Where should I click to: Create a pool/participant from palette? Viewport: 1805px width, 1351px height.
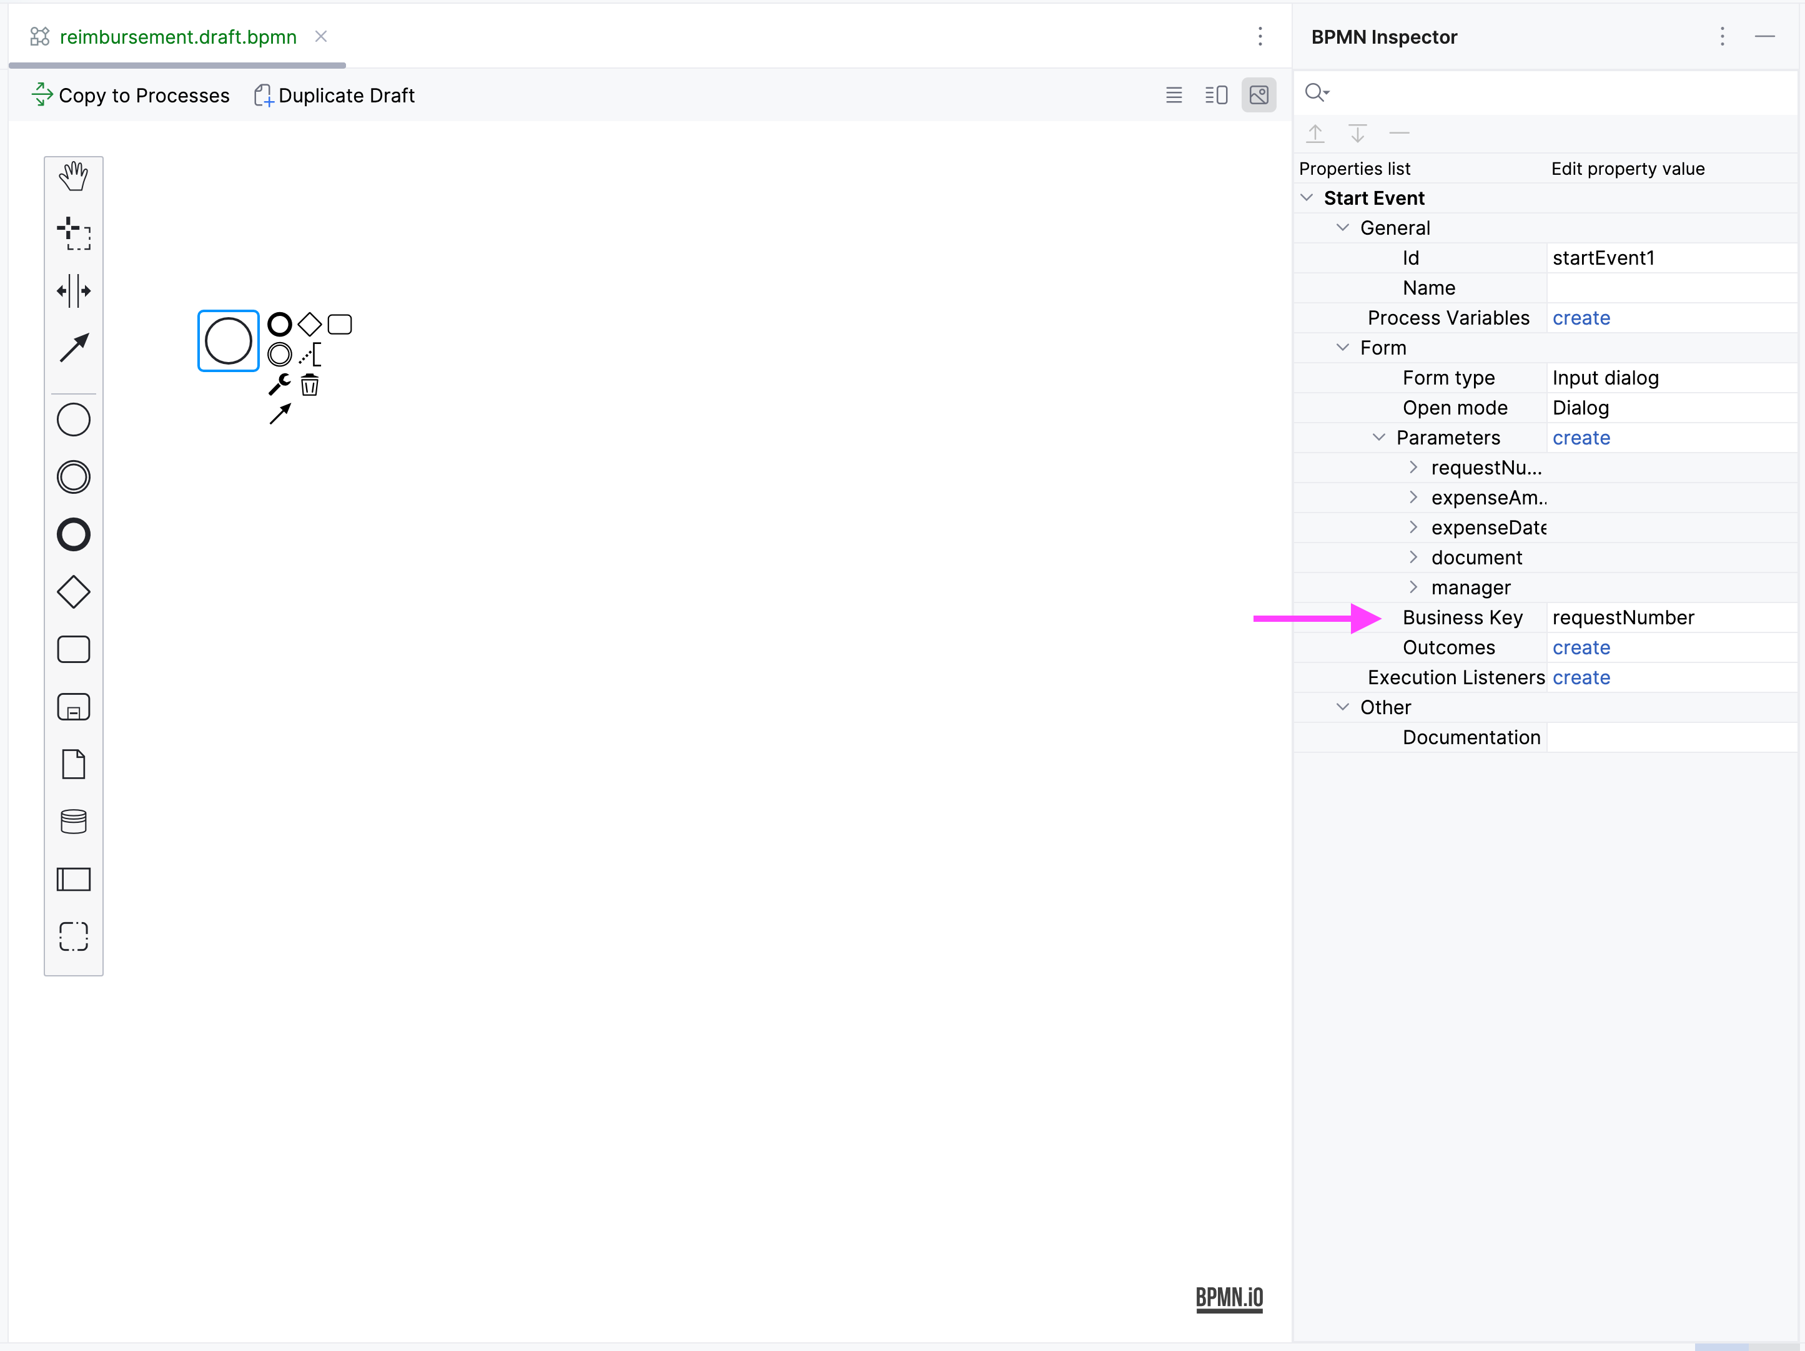pos(74,878)
